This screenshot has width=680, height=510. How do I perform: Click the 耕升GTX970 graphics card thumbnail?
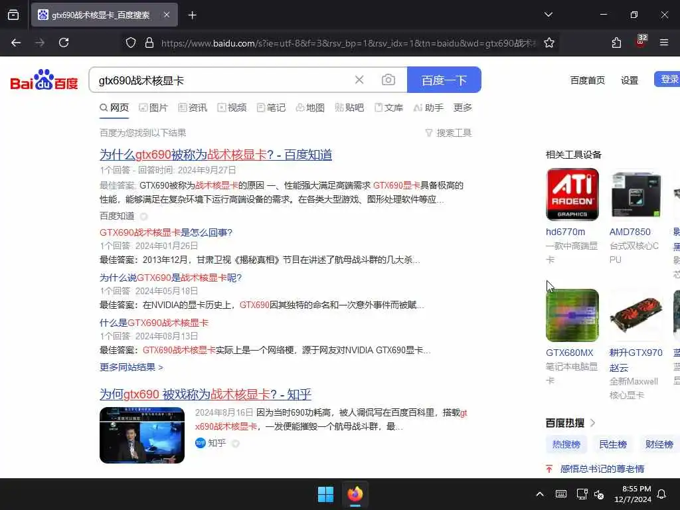[x=636, y=315]
